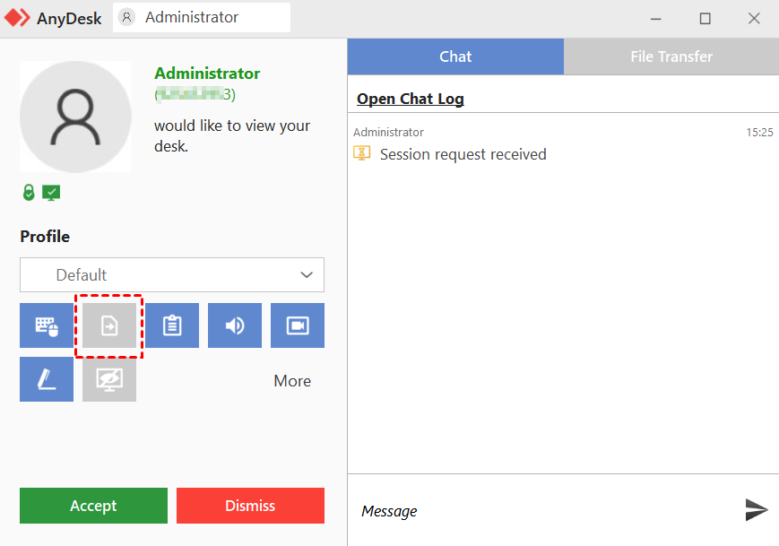This screenshot has width=779, height=546.
Task: Switch to the File Transfer tab
Action: [x=671, y=56]
